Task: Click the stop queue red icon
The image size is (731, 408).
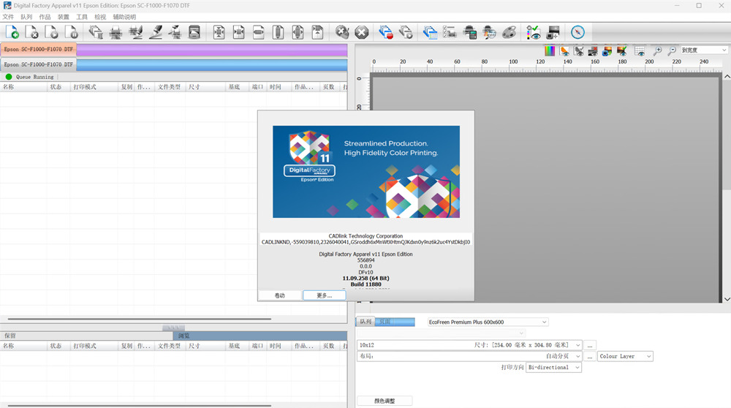Action: coord(385,32)
